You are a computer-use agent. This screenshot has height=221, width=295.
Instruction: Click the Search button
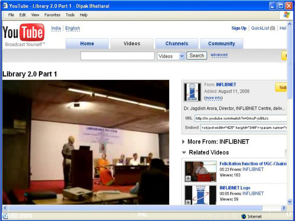click(x=196, y=56)
